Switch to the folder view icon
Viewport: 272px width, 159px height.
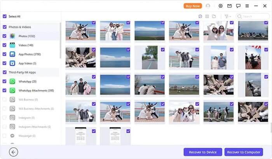coord(214,16)
